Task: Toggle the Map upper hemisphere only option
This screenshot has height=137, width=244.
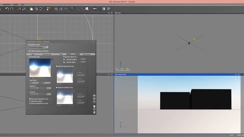Action: coord(30,99)
